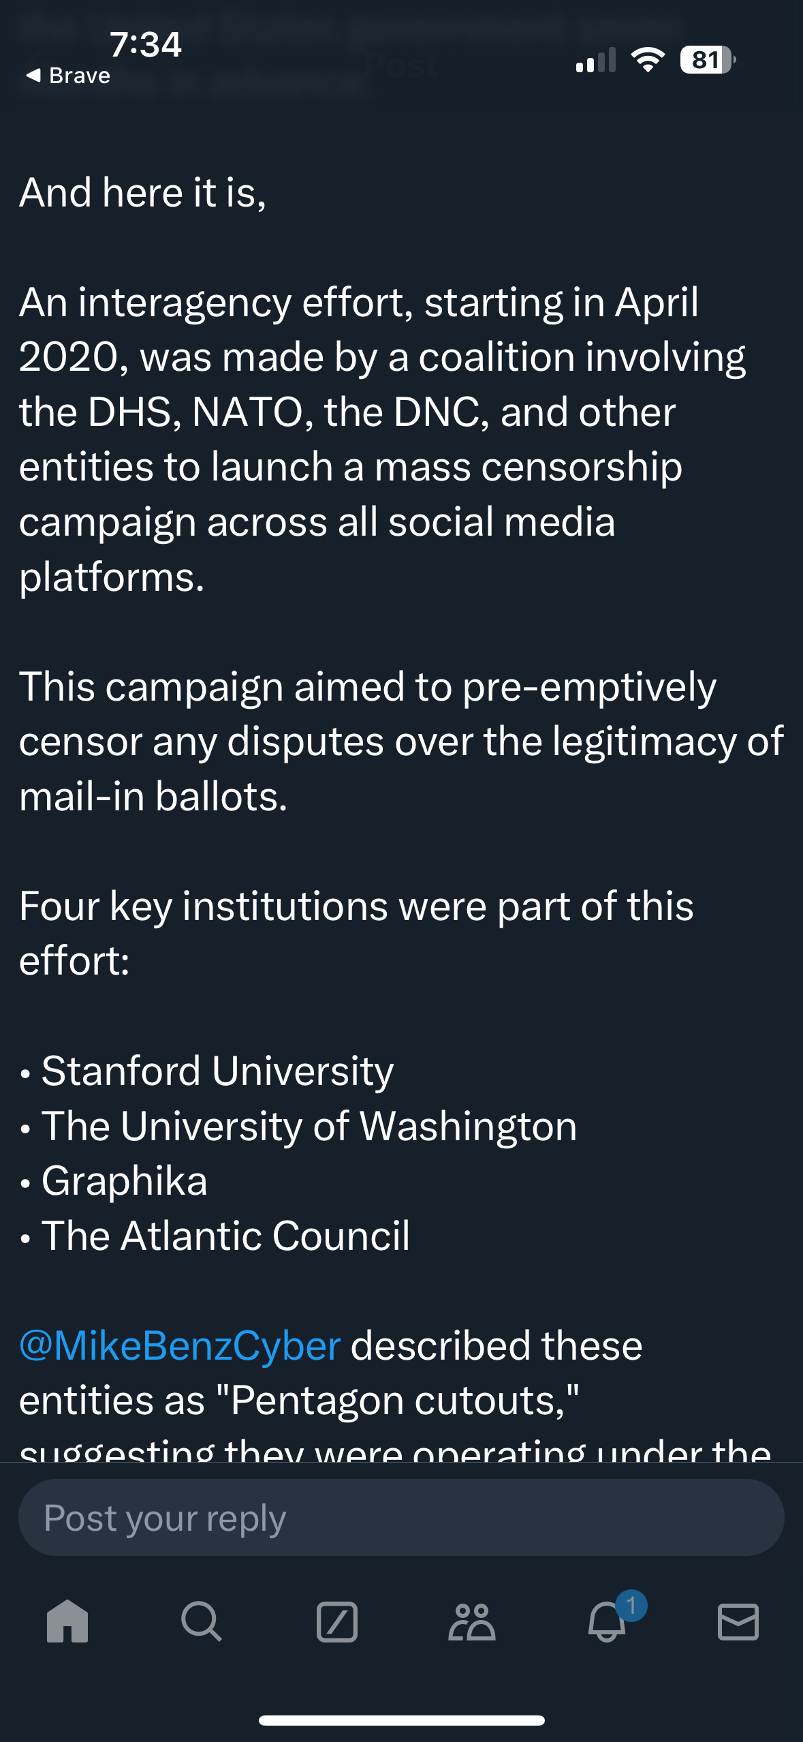Tap the notification count badge

pos(631,1605)
